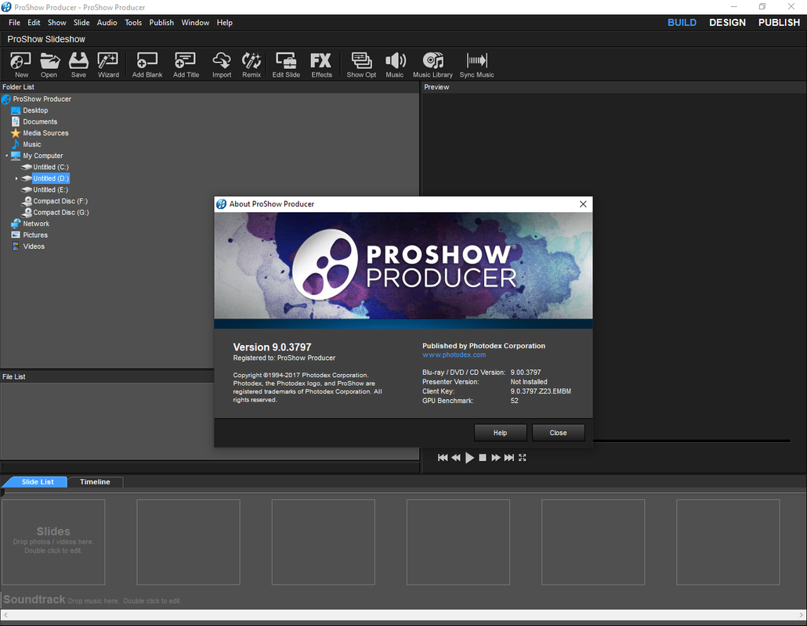Switch to BUILD workspace
Image resolution: width=807 pixels, height=626 pixels.
click(682, 23)
